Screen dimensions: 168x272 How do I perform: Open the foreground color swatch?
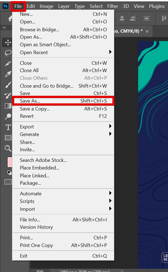[x=9, y=162]
